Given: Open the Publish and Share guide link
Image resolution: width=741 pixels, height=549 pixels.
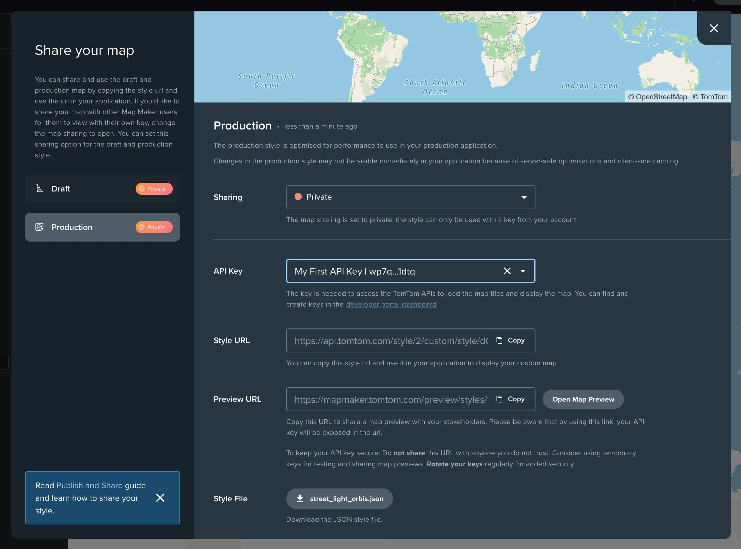Looking at the screenshot, I should (x=89, y=485).
